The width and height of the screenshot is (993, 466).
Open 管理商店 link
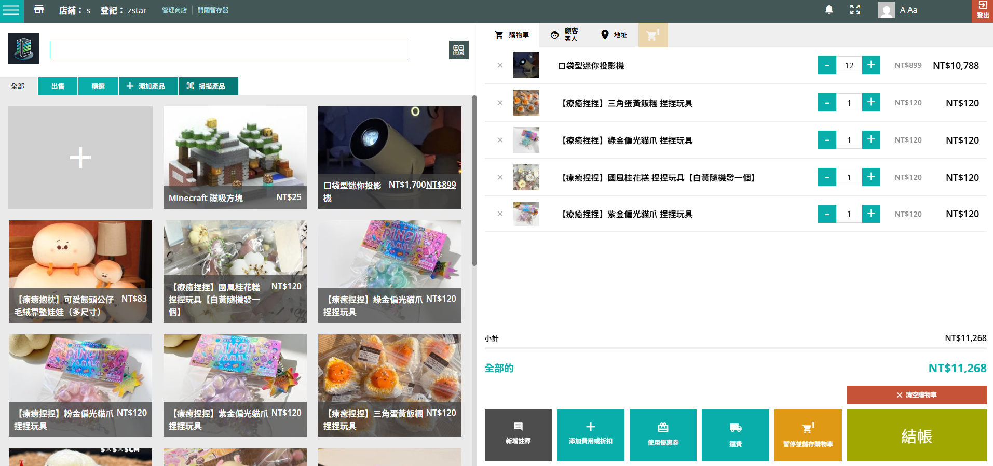pyautogui.click(x=174, y=10)
